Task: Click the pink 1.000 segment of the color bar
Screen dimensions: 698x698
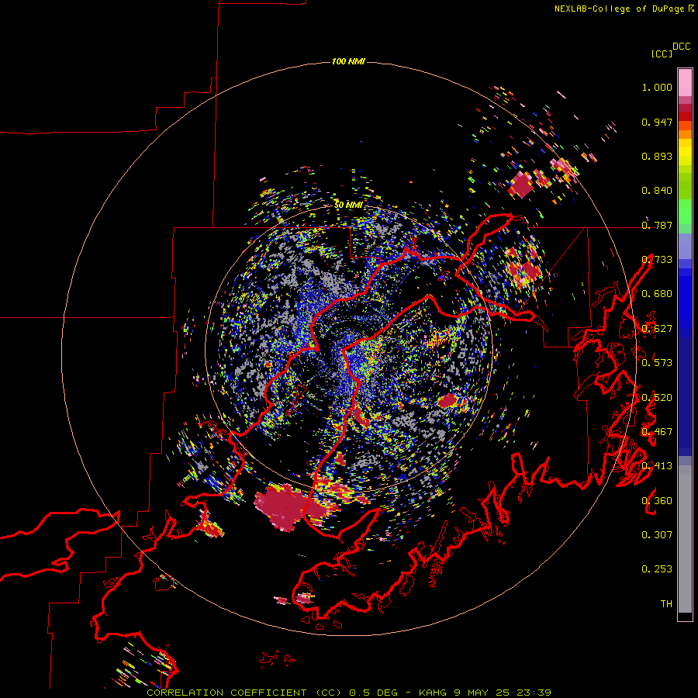Action: pyautogui.click(x=685, y=83)
